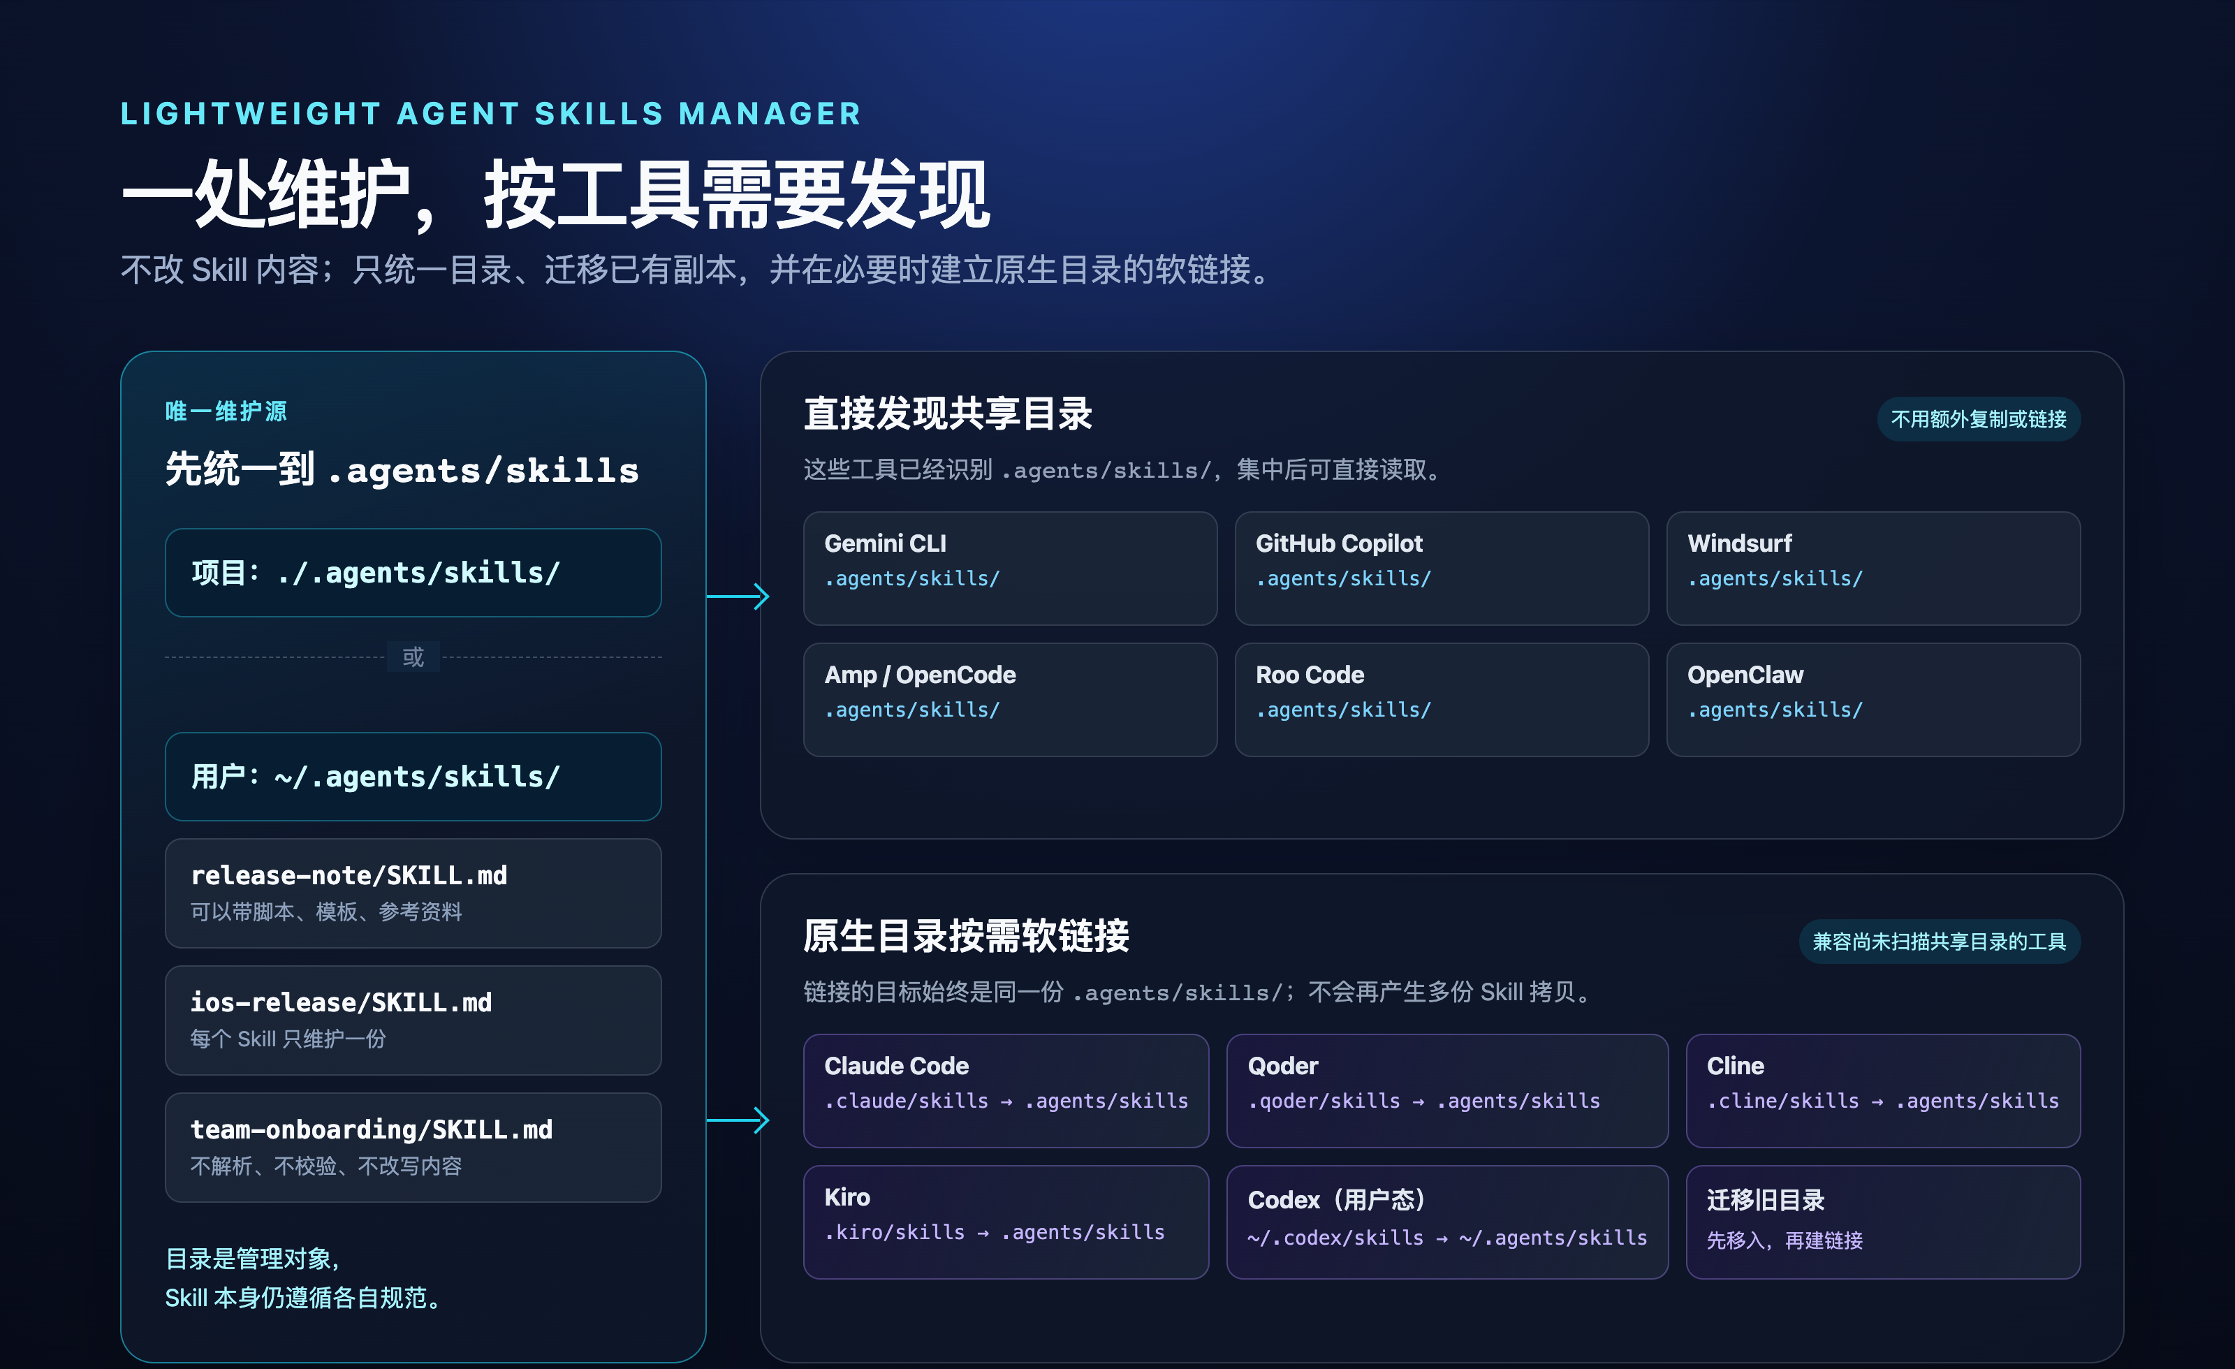Image resolution: width=2235 pixels, height=1369 pixels.
Task: Select the Qoder symlink card
Action: [1446, 1090]
